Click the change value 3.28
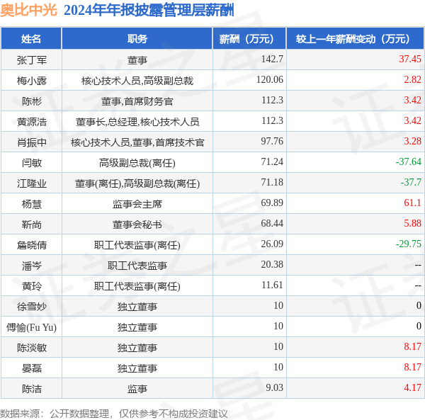This screenshot has width=425, height=420. [x=412, y=141]
